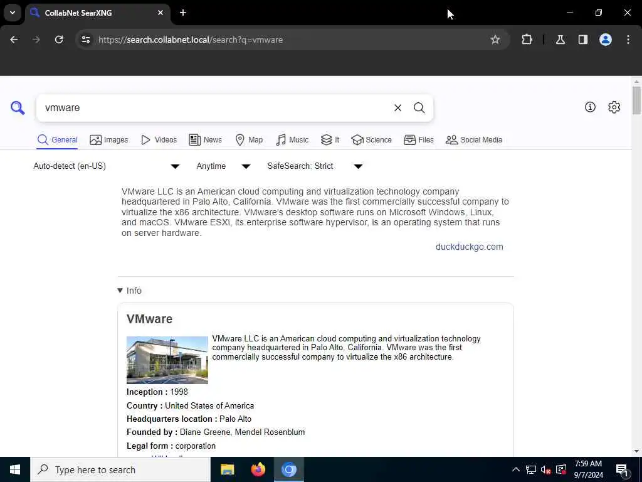Click 'Headquarters location : Palo Alto' text
The image size is (642, 482).
click(189, 419)
